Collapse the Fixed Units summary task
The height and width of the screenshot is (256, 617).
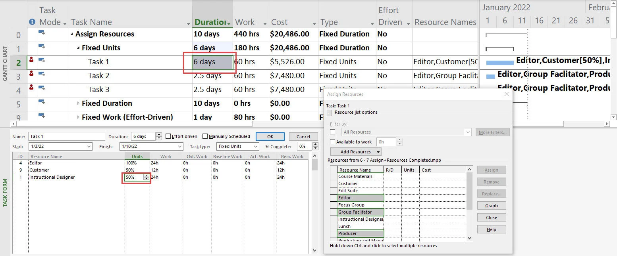(78, 48)
